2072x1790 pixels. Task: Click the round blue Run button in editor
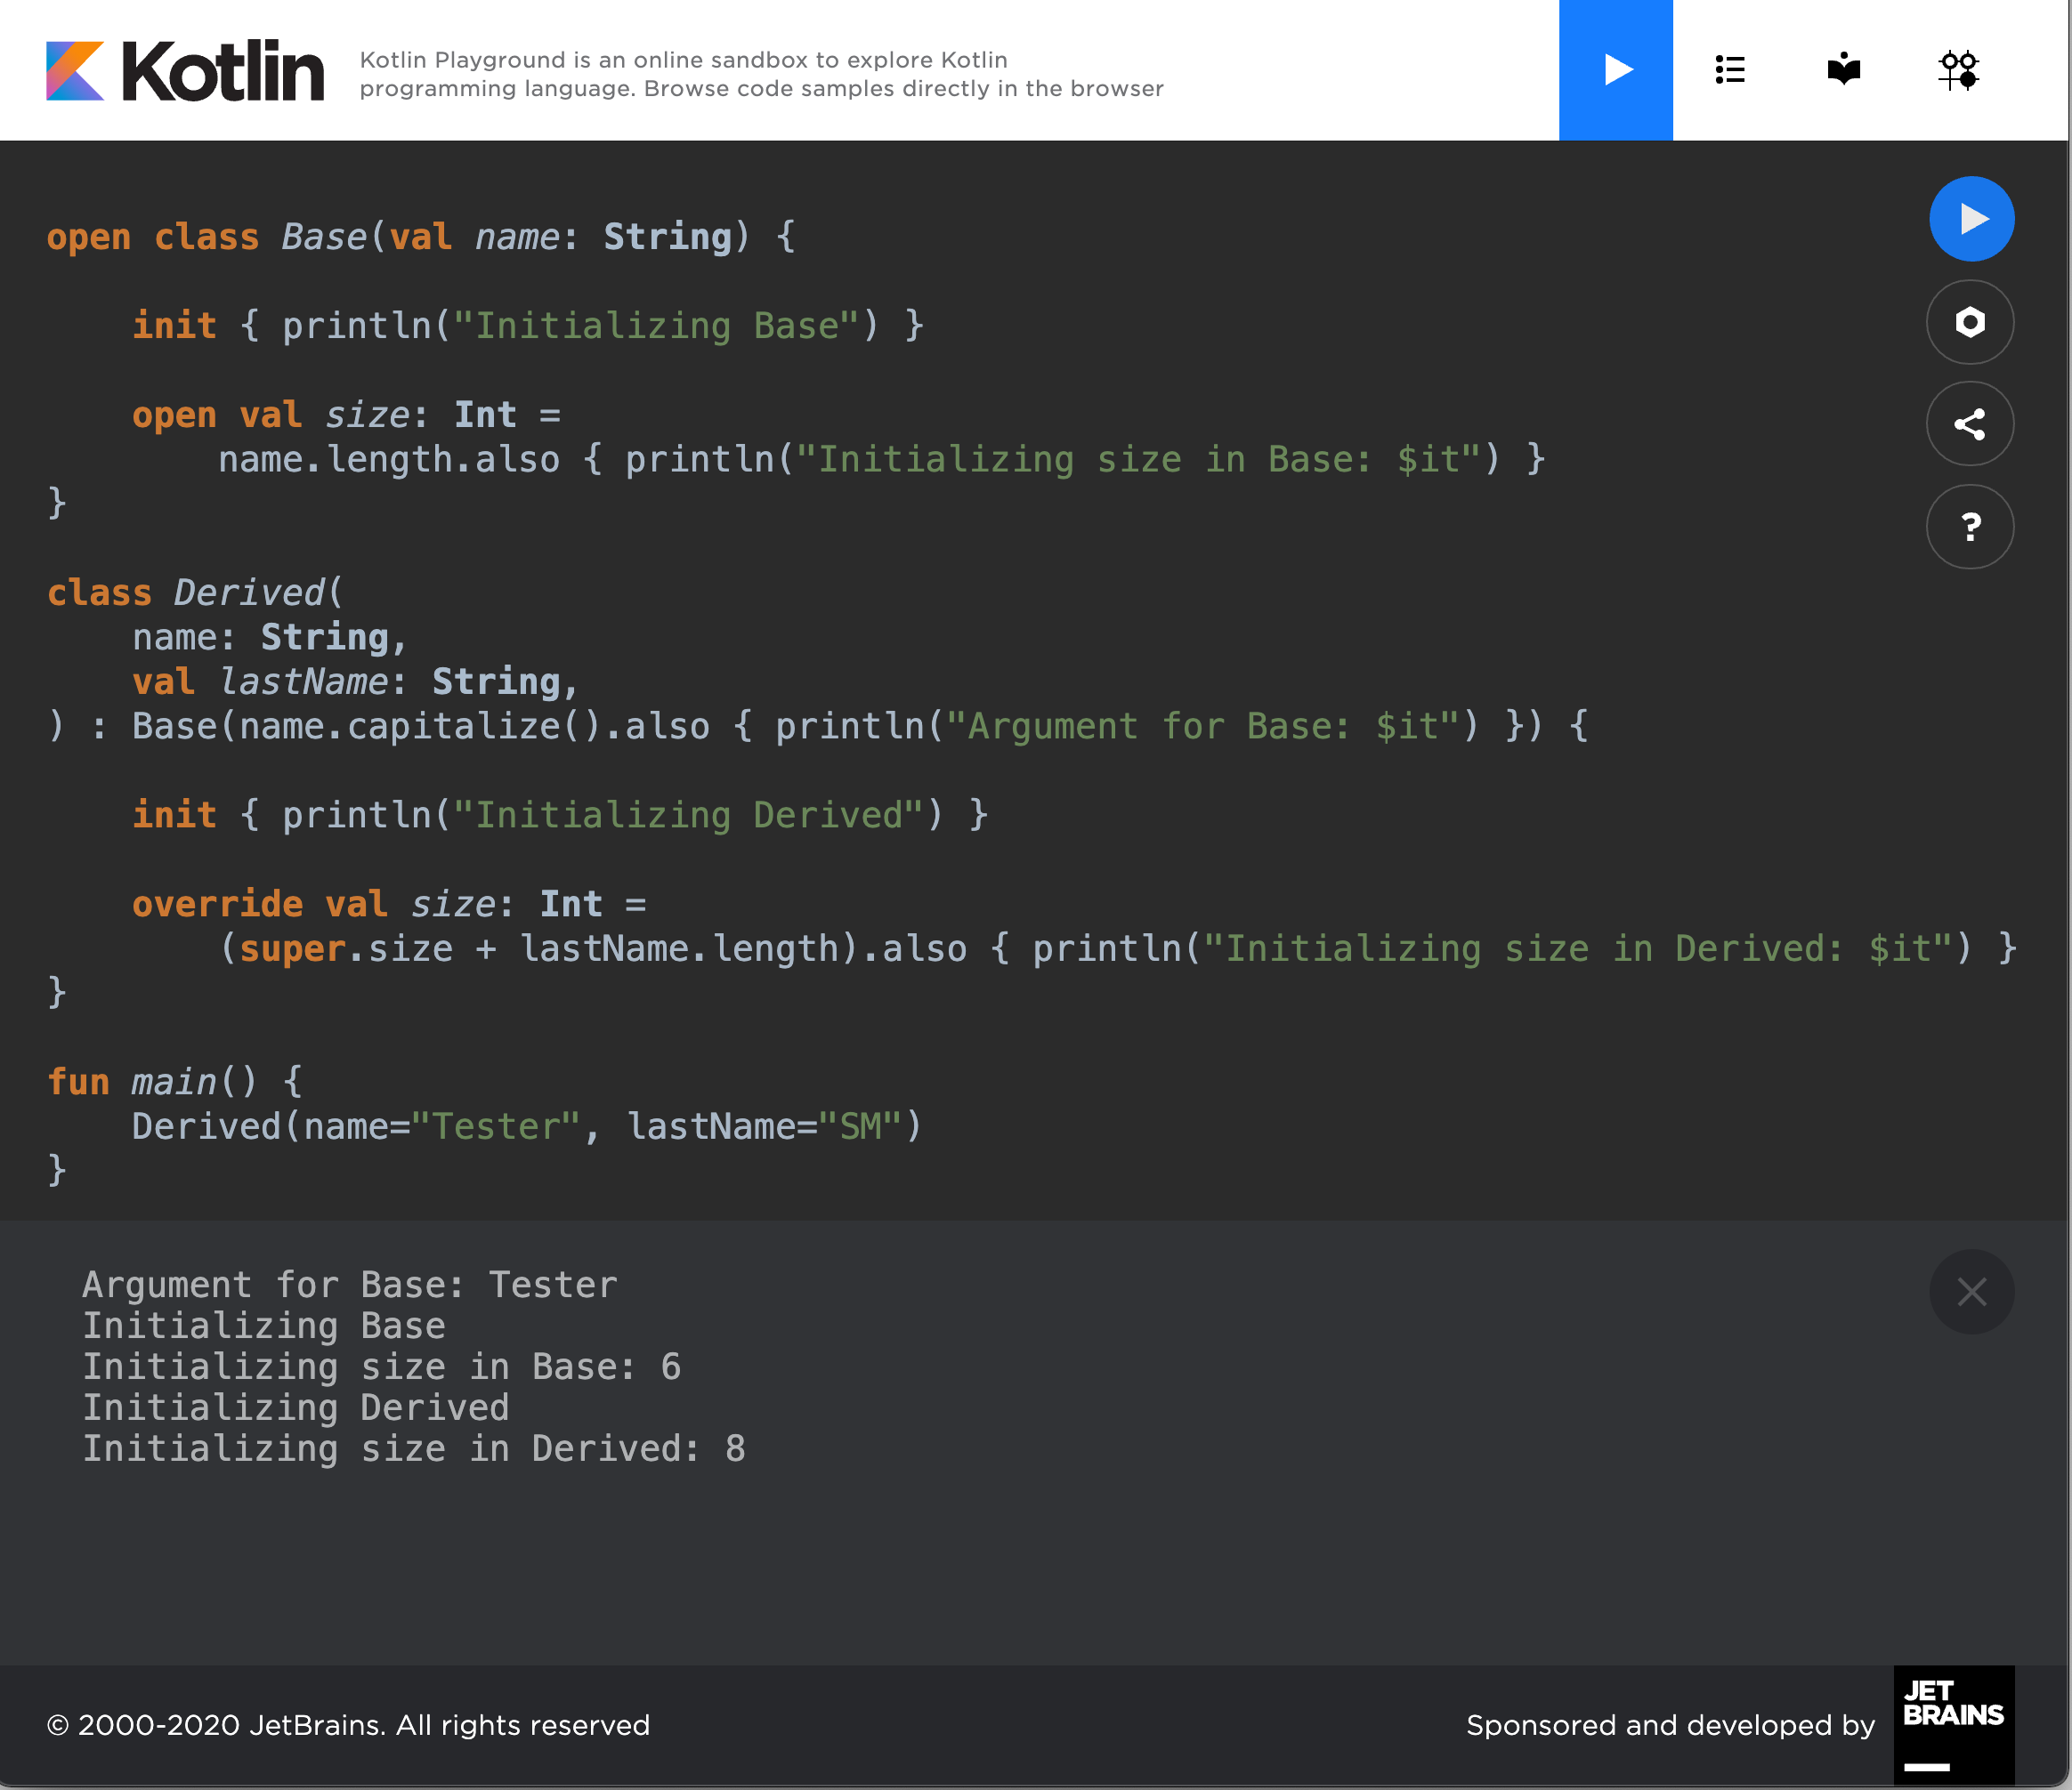click(1971, 219)
